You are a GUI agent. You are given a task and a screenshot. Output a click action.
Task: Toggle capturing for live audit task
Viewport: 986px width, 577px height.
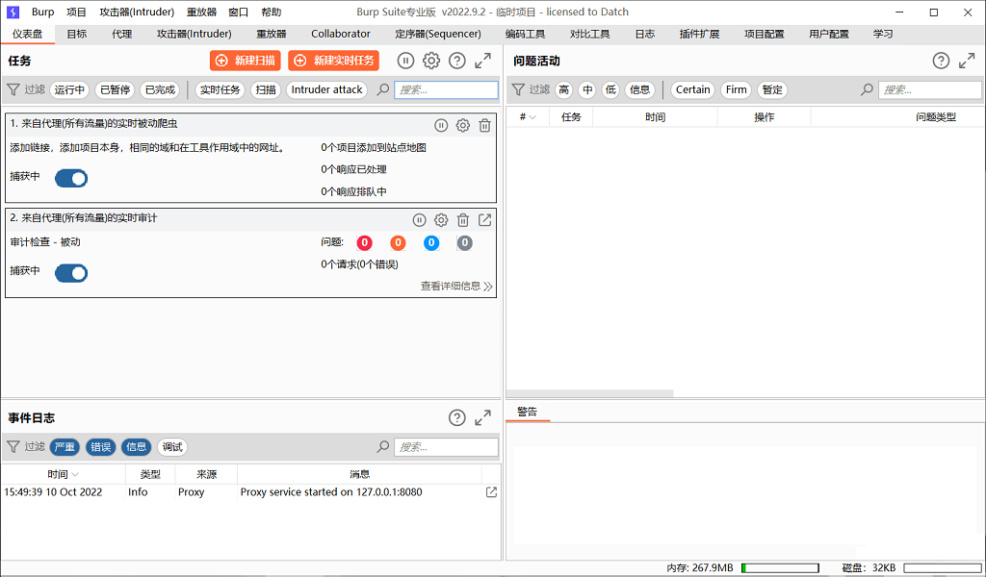point(71,273)
